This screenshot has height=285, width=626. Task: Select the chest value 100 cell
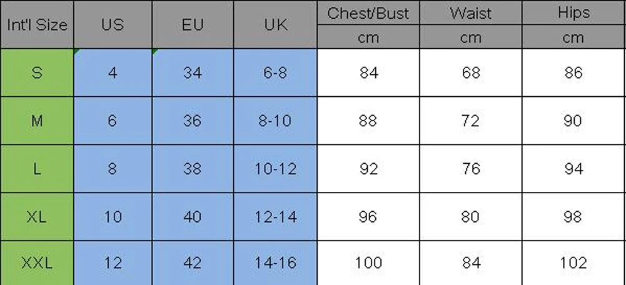[x=368, y=263]
